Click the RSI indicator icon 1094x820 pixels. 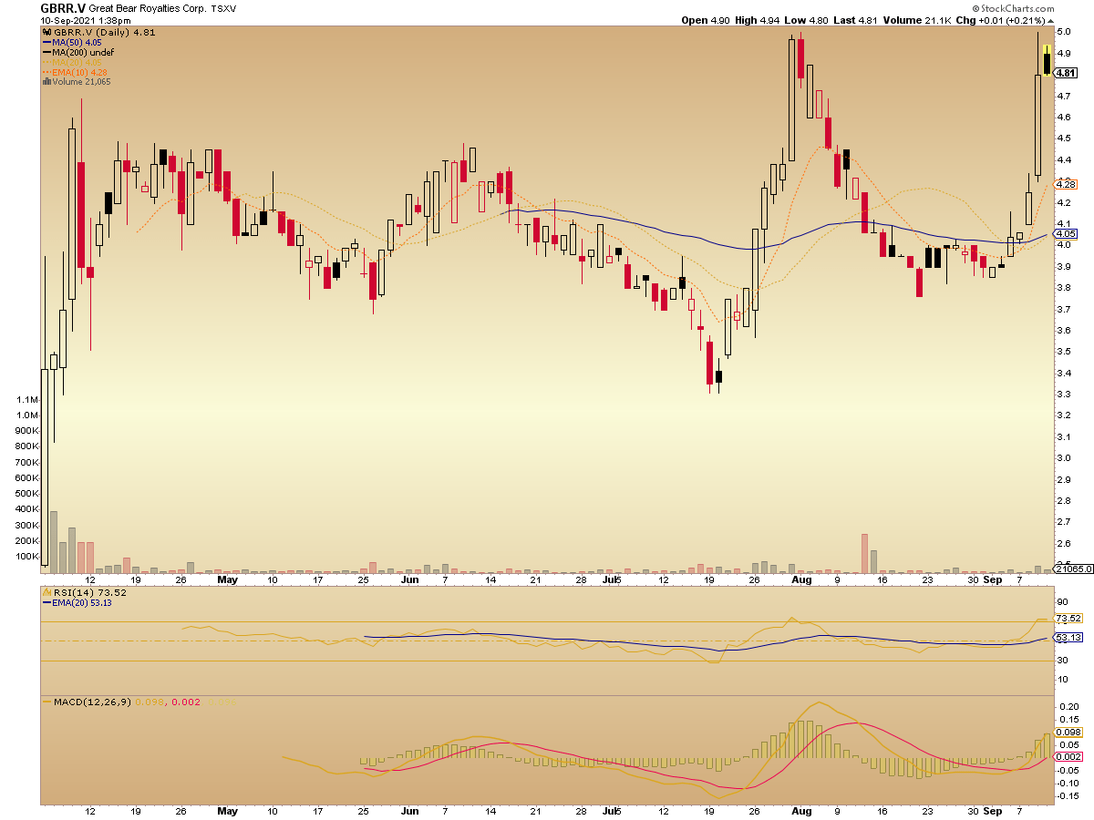point(46,591)
